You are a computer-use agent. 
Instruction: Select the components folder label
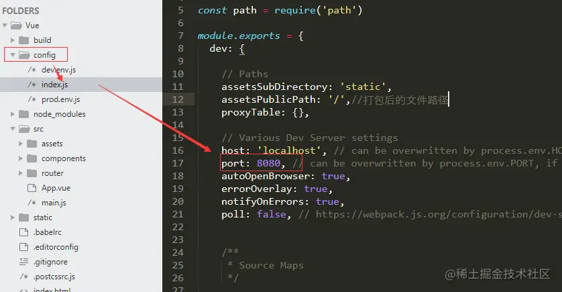64,158
